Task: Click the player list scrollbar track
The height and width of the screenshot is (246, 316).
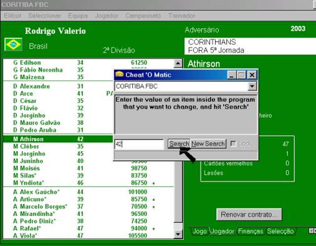Action: [178, 192]
